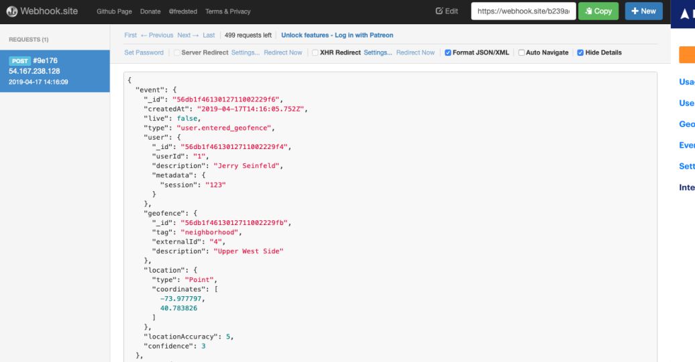This screenshot has width=695, height=362.
Task: Open the Donate link
Action: coord(151,11)
